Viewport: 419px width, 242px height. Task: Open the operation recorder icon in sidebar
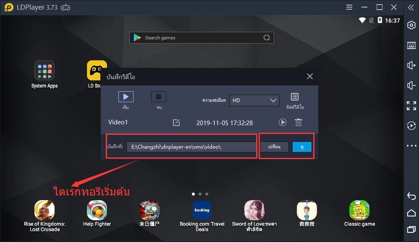(x=411, y=126)
